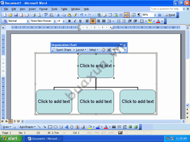Click the Insert Table icon
The width and height of the screenshot is (190, 142).
point(110,15)
